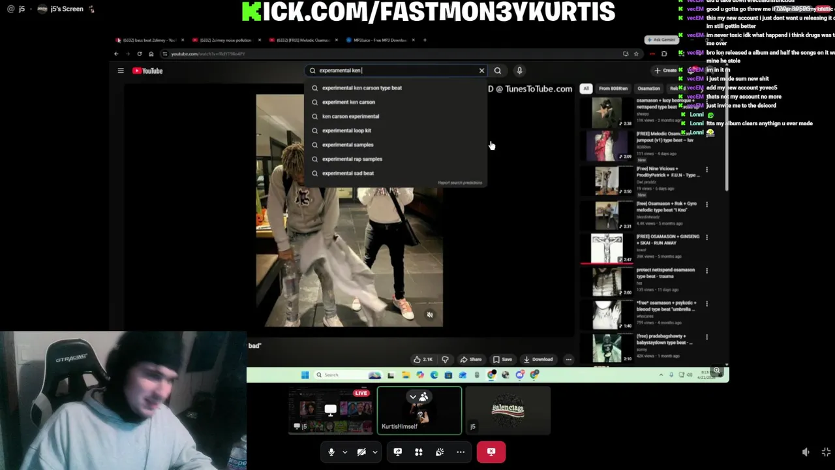Viewport: 835px width, 470px height.
Task: Download the video
Action: coord(538,359)
